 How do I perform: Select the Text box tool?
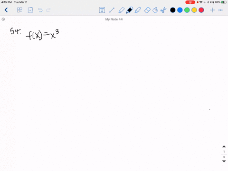point(102,10)
